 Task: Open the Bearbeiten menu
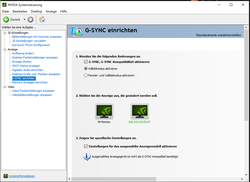(x=20, y=11)
